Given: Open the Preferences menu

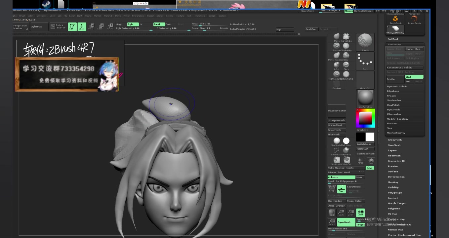Looking at the screenshot, I should (x=138, y=16).
